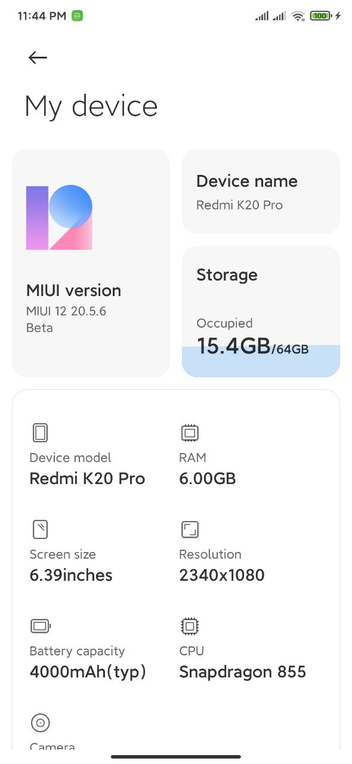This screenshot has height=764, width=352.
Task: Tap the Screen size icon
Action: [40, 529]
